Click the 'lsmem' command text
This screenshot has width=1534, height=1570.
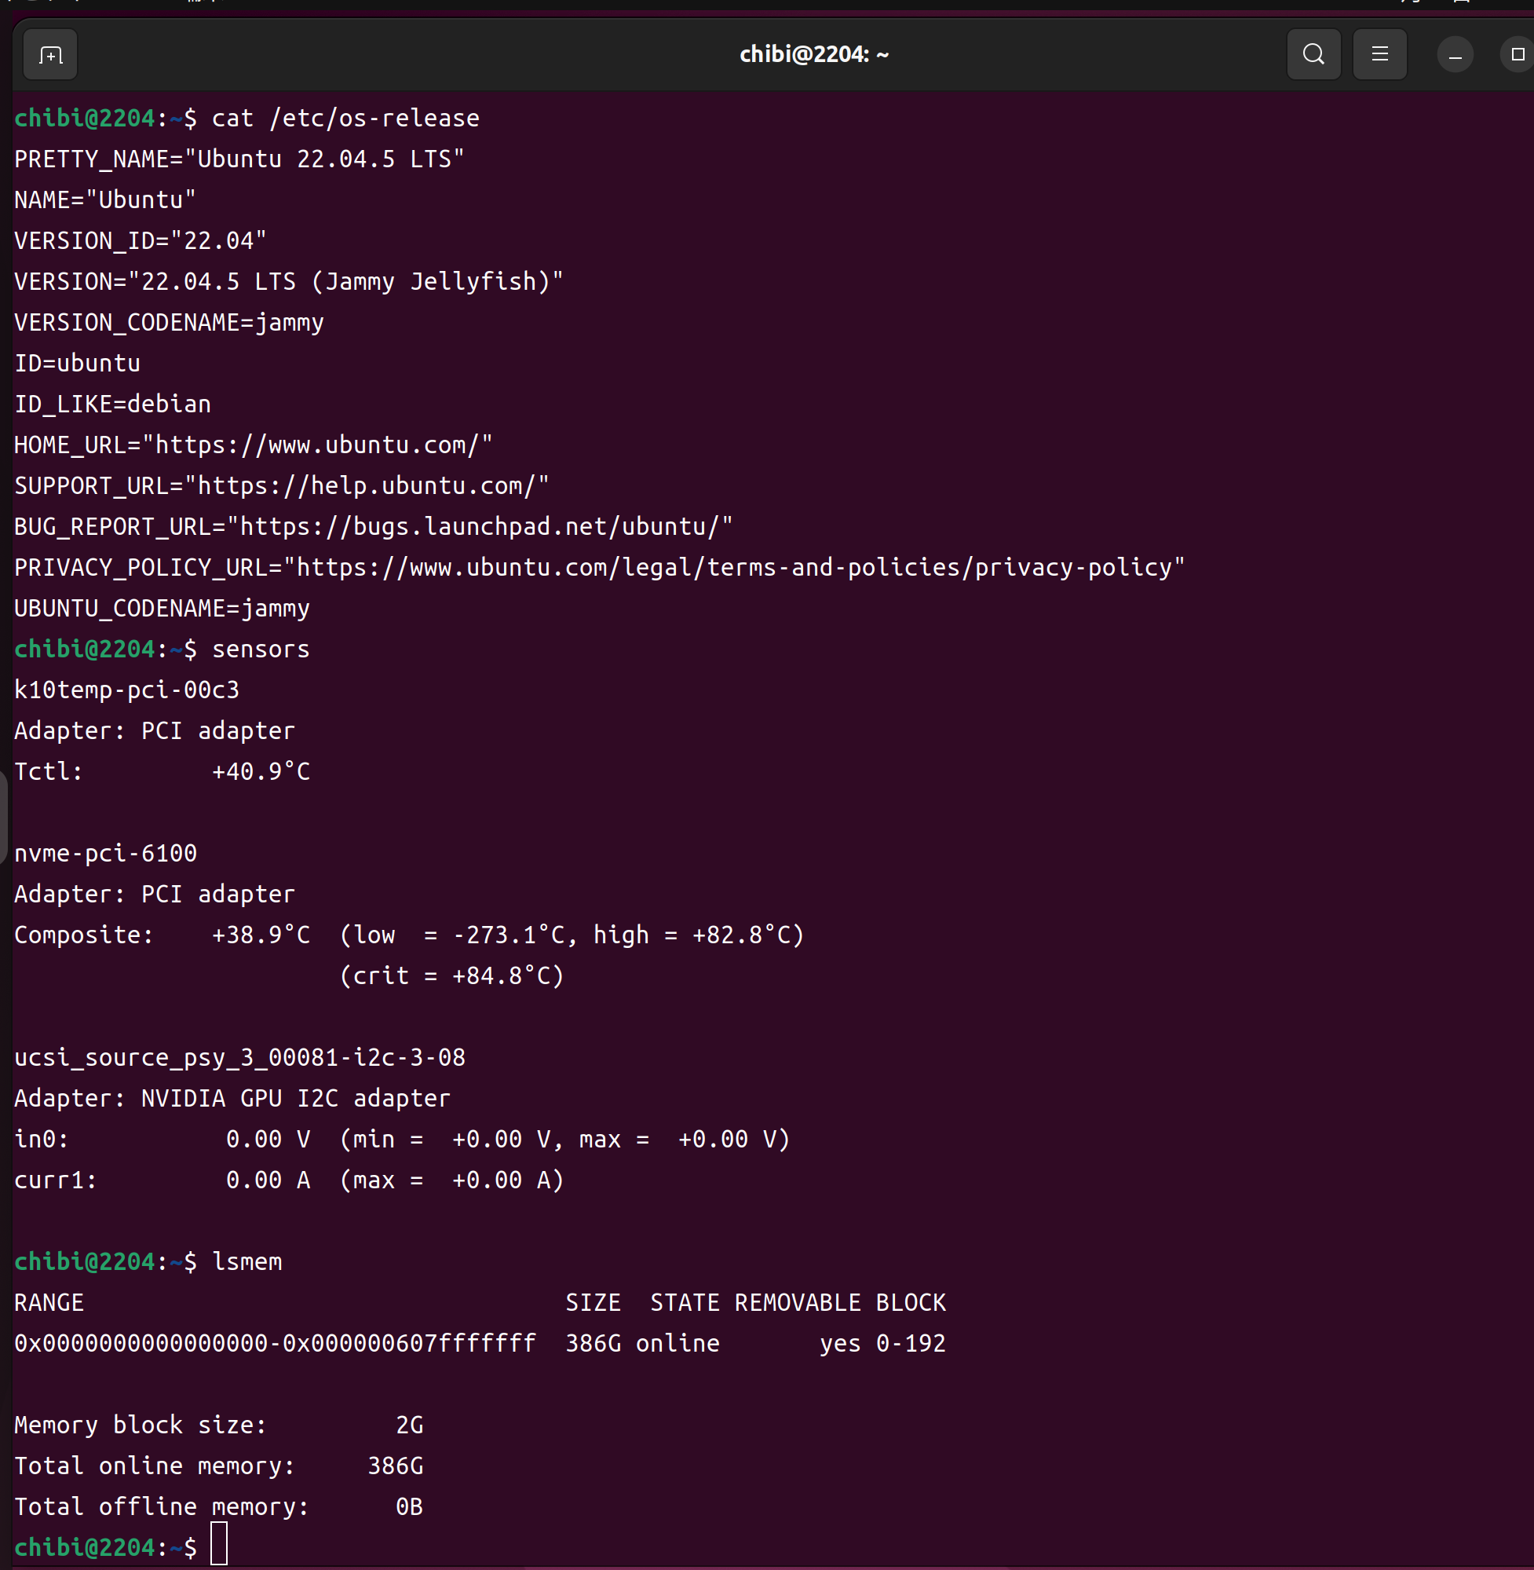pyautogui.click(x=247, y=1262)
